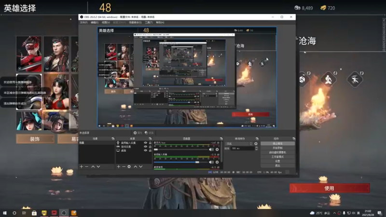Open 麦克风/Aux audio settings gear
Image resolution: width=386 pixels, height=217 pixels.
point(217,149)
